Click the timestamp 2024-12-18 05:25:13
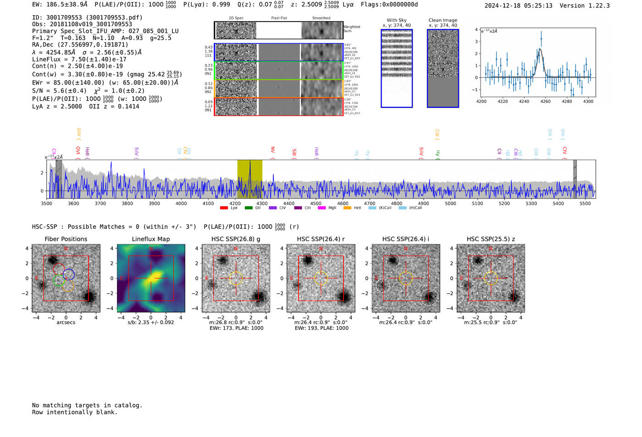Image resolution: width=642 pixels, height=437 pixels. pyautogui.click(x=519, y=6)
